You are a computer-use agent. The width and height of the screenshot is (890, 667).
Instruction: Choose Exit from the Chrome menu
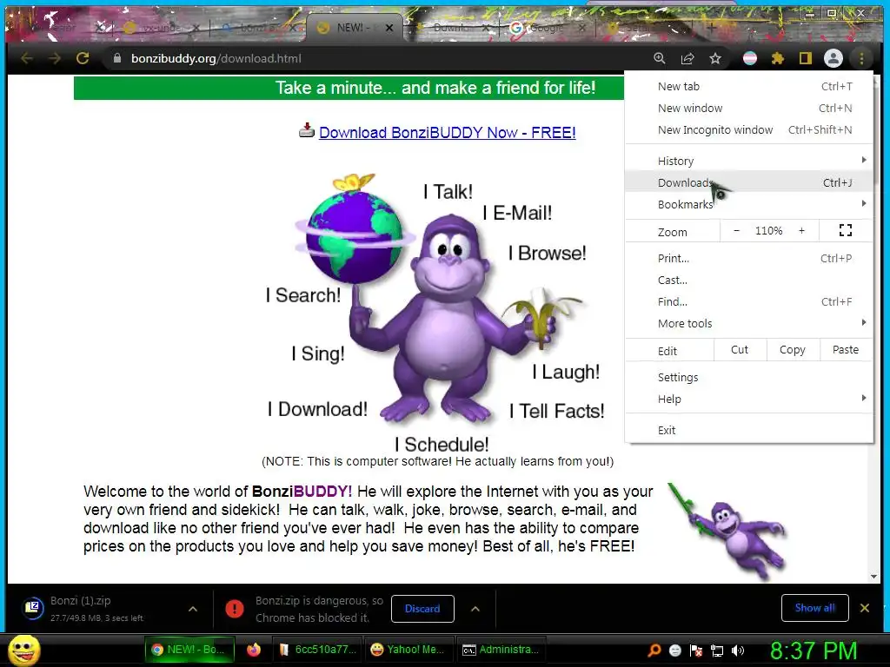pos(748,430)
